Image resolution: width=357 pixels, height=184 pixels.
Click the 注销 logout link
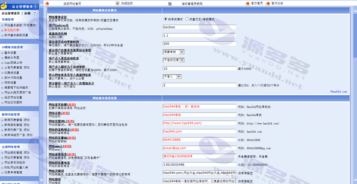tap(28, 13)
